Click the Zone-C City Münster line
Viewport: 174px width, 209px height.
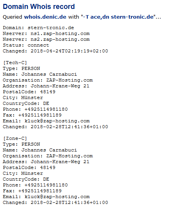point(23,173)
